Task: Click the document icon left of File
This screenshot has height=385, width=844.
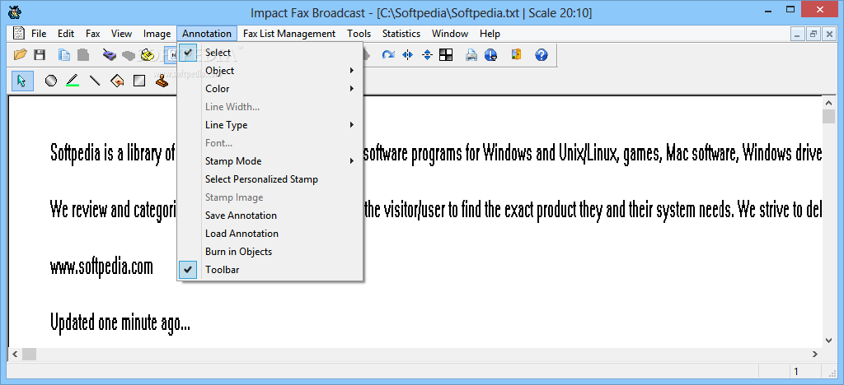Action: click(x=18, y=33)
